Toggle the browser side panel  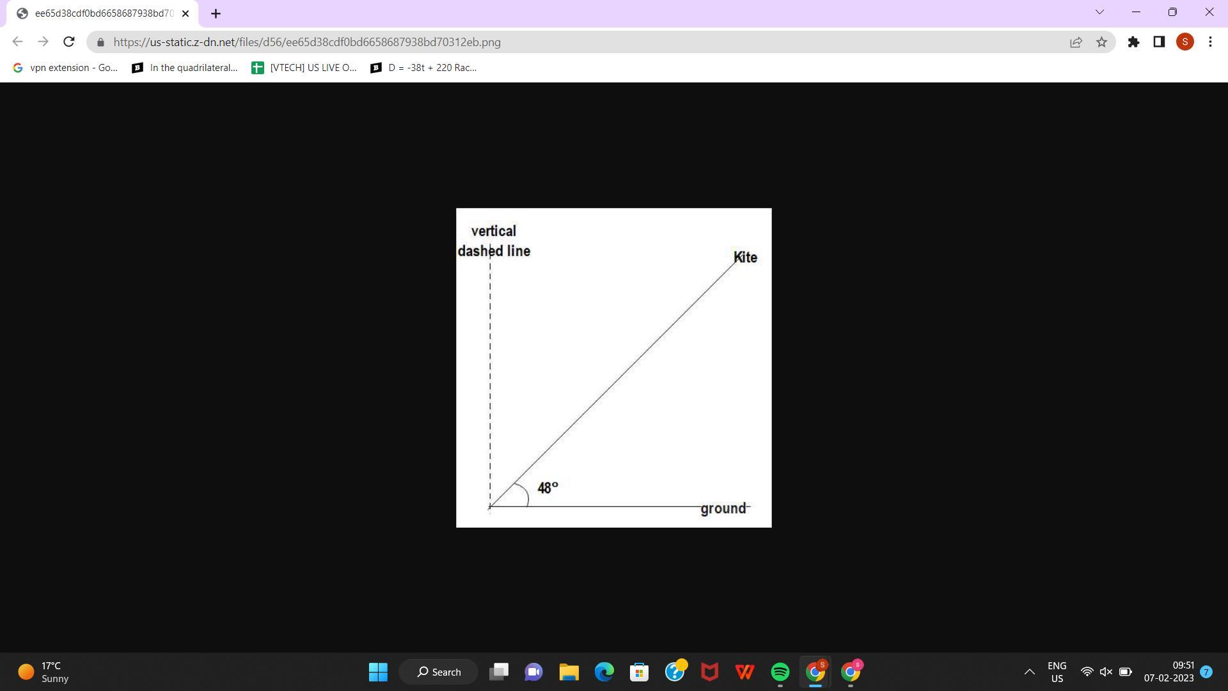click(x=1159, y=42)
